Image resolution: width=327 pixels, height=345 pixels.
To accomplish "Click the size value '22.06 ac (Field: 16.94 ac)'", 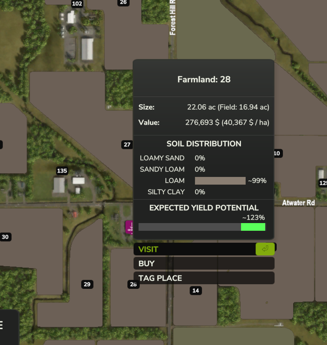I will tap(228, 107).
